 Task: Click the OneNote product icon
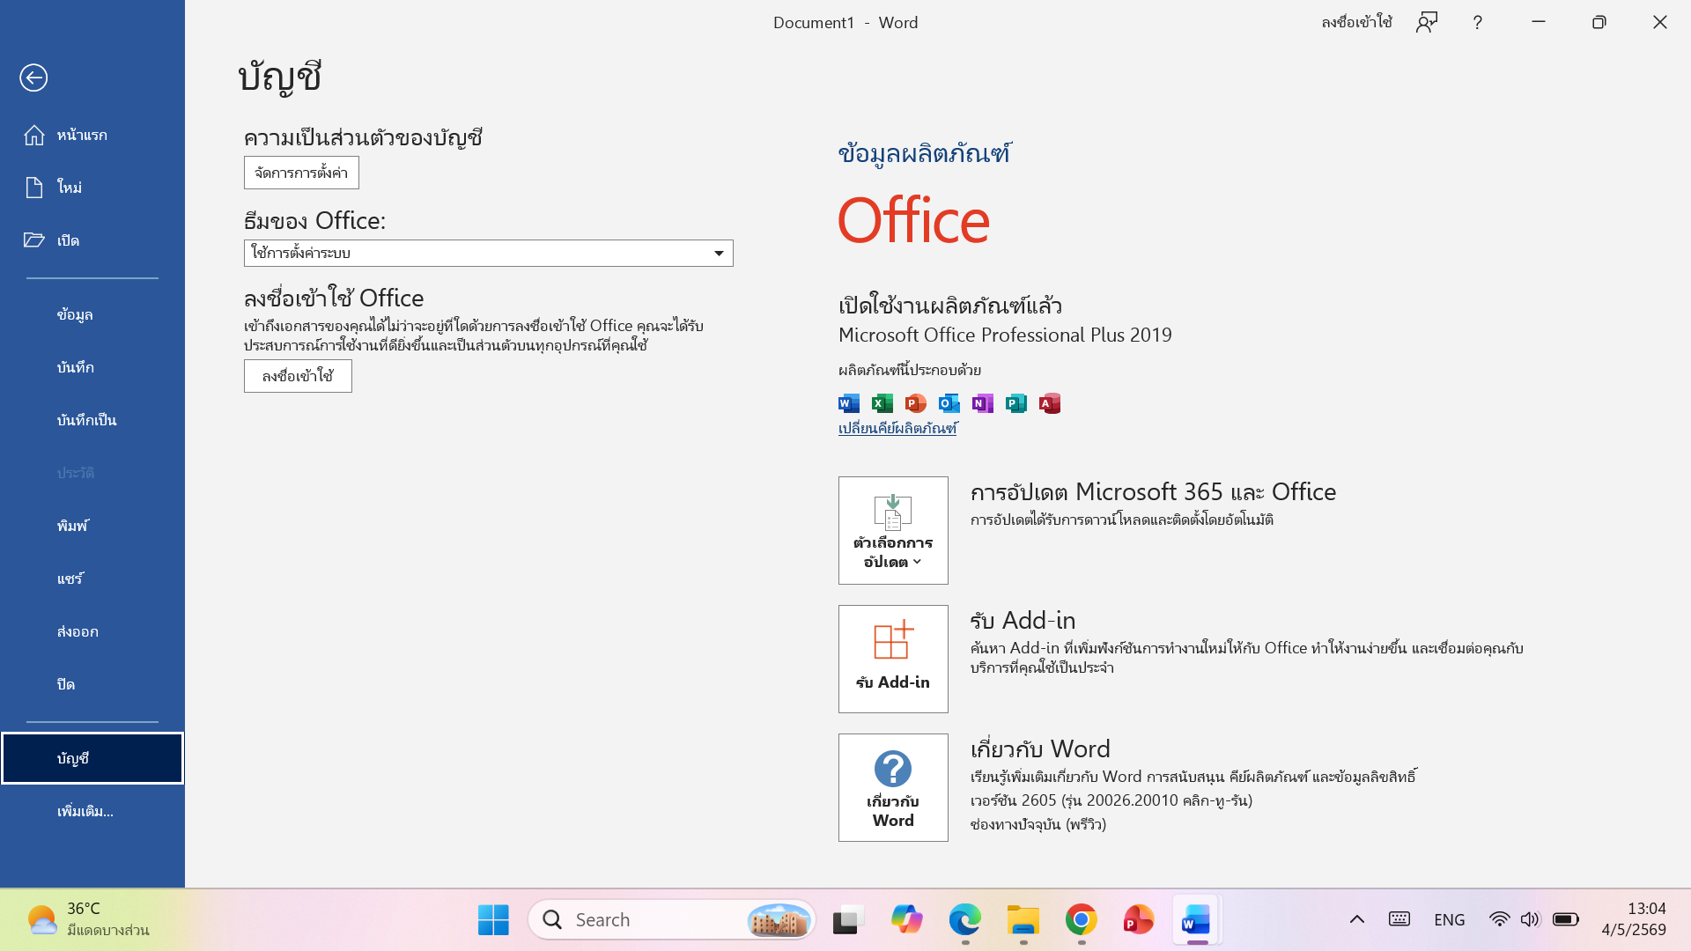coord(982,403)
